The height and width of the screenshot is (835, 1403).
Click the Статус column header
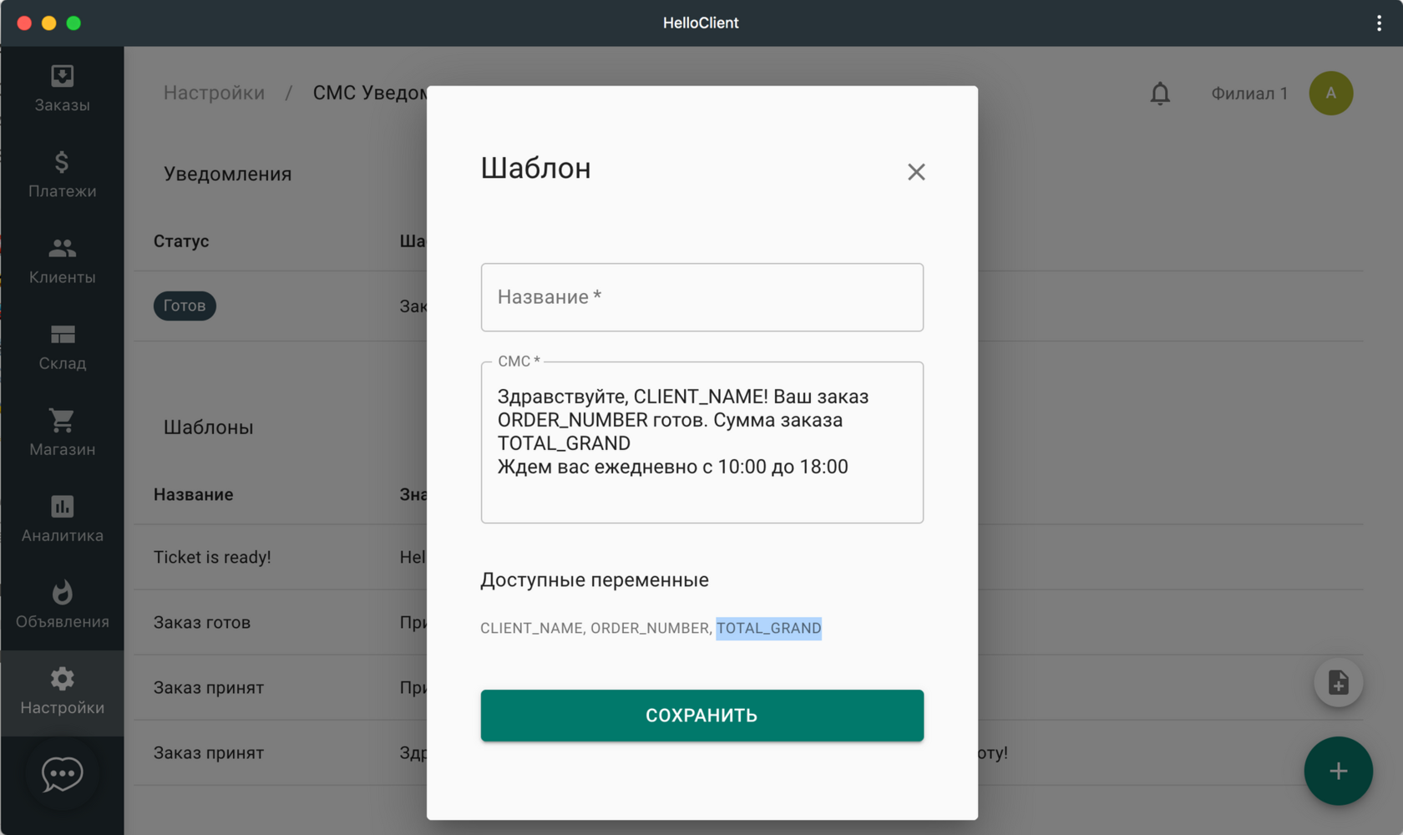pyautogui.click(x=181, y=241)
